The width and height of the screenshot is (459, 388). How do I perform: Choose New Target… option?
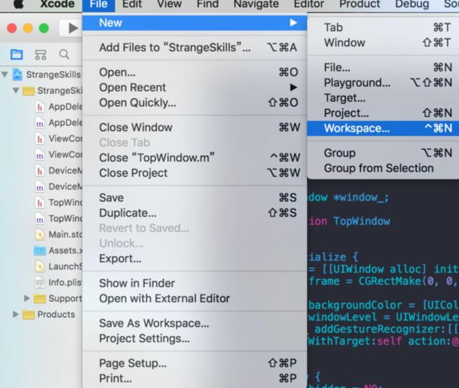[x=383, y=98]
